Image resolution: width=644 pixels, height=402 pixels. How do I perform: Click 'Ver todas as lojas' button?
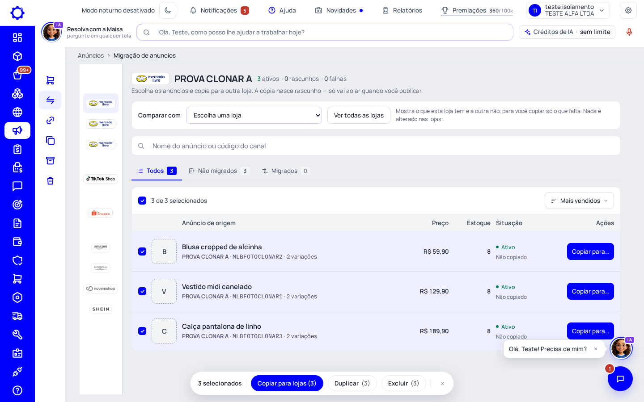click(x=359, y=115)
